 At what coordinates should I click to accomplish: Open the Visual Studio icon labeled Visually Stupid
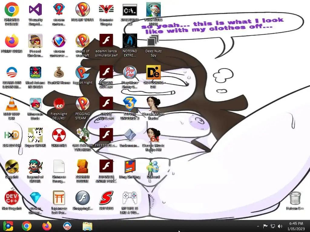[35, 9]
